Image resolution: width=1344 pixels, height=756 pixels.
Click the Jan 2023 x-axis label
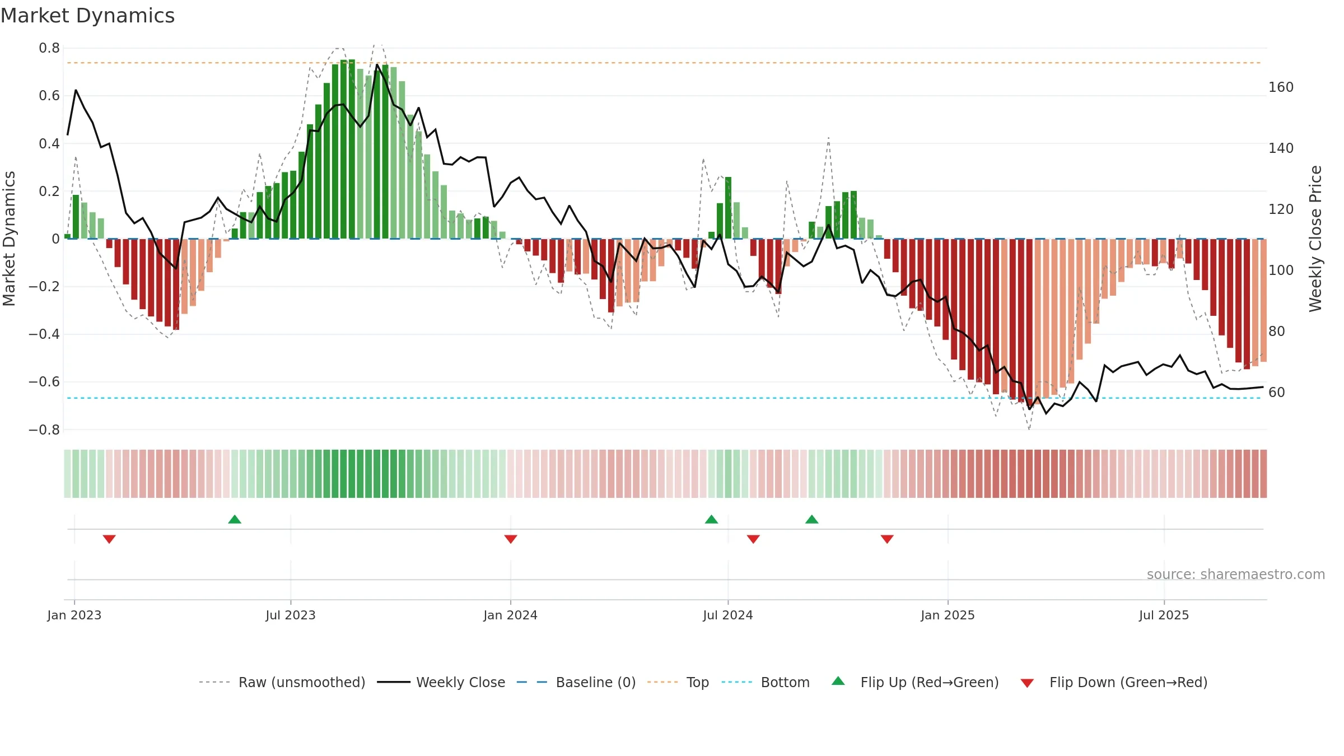point(74,615)
